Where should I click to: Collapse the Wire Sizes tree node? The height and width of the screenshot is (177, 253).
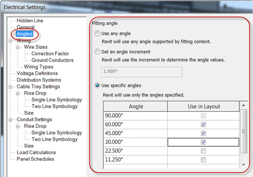click(18, 47)
